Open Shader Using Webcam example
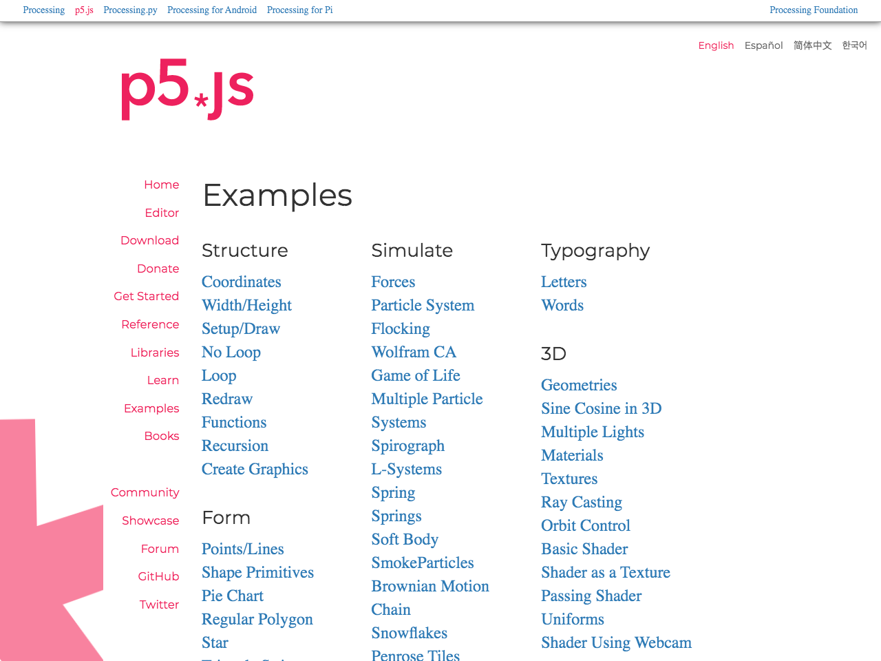Image resolution: width=881 pixels, height=661 pixels. click(616, 642)
